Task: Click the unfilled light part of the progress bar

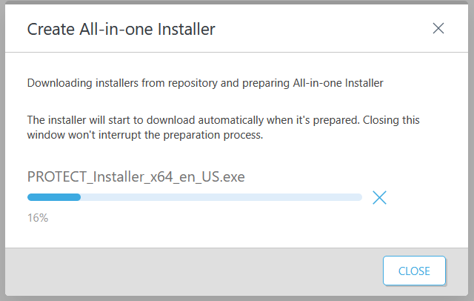Action: click(x=222, y=197)
